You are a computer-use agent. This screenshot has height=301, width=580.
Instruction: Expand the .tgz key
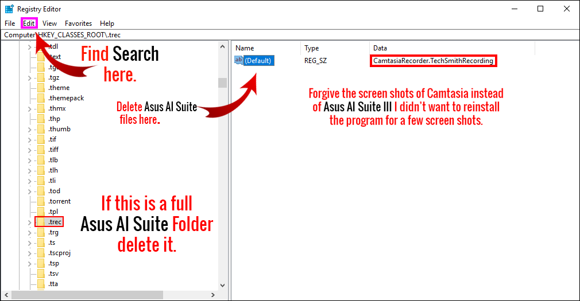(30, 78)
